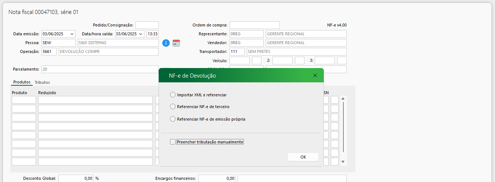Click the Encargos financeiros value field
Screen dimensions: 495x182
tap(217, 178)
